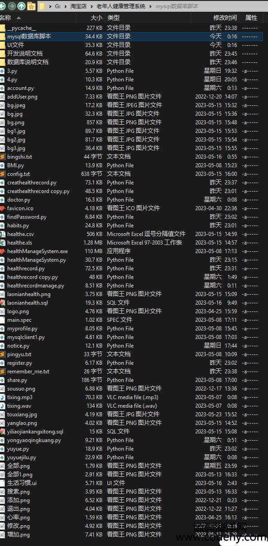Click the back navigation arrow icon
268x546 pixels.
click(1, 6)
